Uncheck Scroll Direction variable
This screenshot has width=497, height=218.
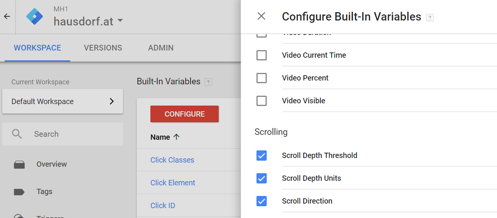coord(262,201)
